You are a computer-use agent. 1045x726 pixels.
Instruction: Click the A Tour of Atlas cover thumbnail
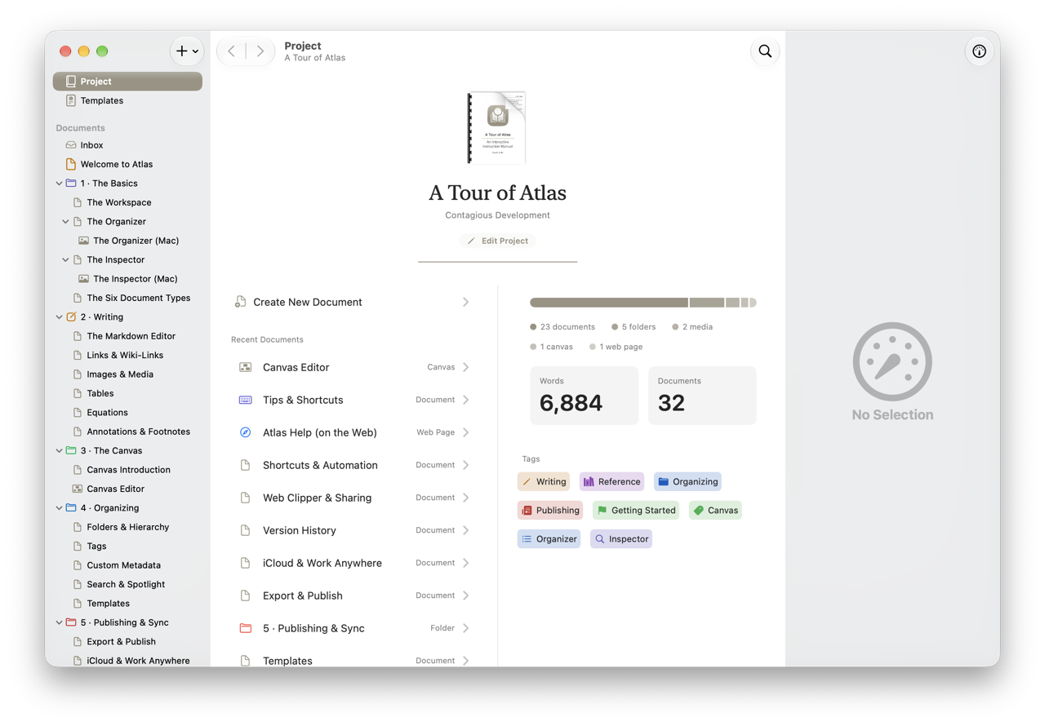(497, 128)
